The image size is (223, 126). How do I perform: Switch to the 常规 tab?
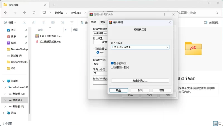(93, 22)
